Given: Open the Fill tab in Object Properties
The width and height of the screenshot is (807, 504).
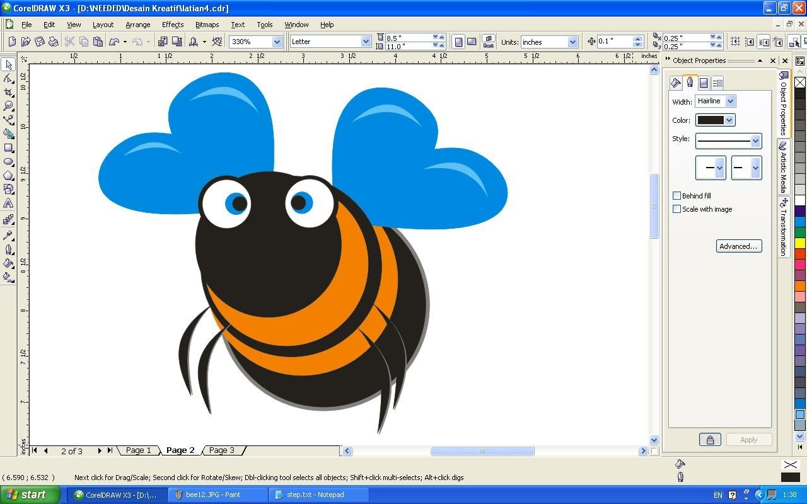Looking at the screenshot, I should (x=676, y=83).
